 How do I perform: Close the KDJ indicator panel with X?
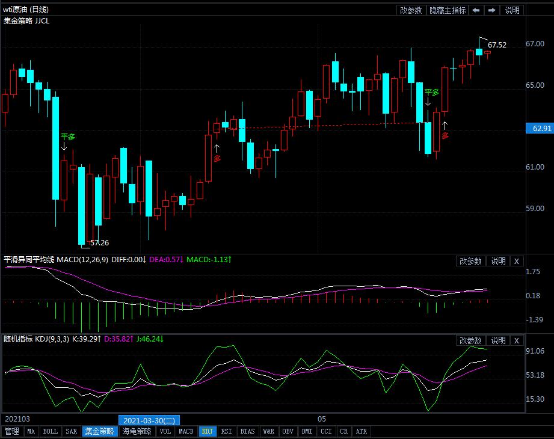click(x=517, y=340)
